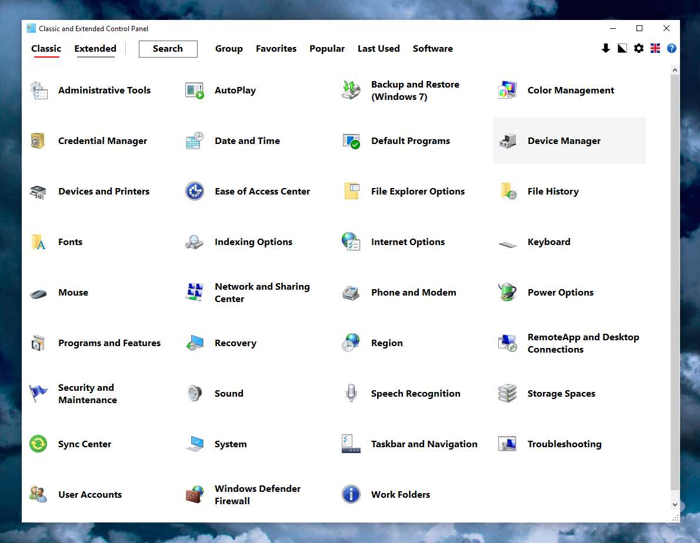This screenshot has width=700, height=543.
Task: Open Remote​App and Desktop Connections label
Action: [x=583, y=343]
